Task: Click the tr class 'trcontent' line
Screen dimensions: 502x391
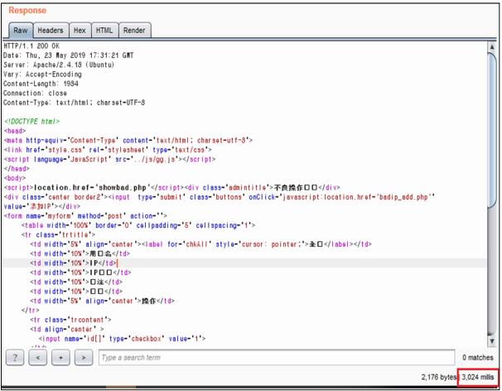Action: 70,320
